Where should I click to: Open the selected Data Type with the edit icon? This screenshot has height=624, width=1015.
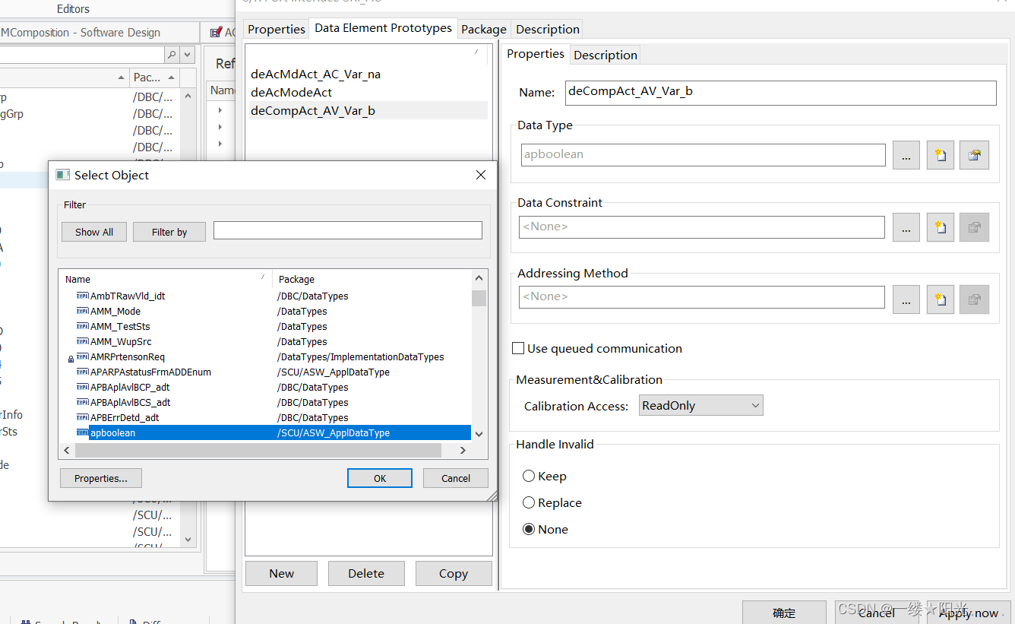tap(974, 154)
